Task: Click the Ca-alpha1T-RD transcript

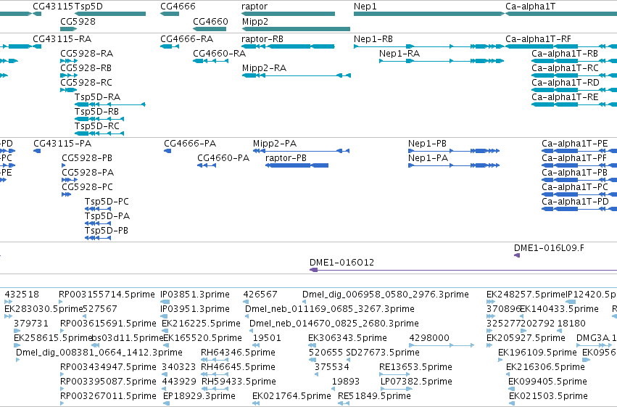Action: pos(574,90)
